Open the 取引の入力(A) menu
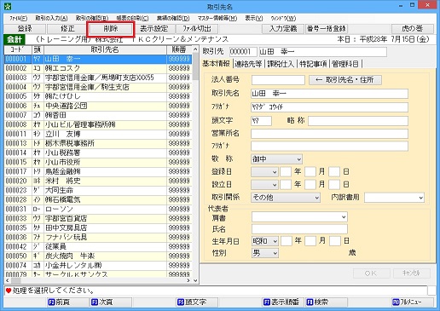440x311 pixels. (x=51, y=18)
